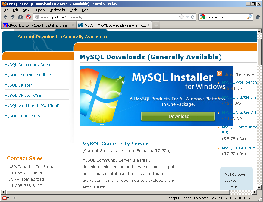Click the horizontal scrollbar right arrow

click(255, 192)
